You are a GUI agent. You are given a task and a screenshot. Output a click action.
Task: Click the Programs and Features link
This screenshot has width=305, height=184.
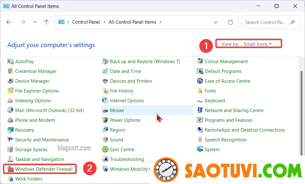(229, 120)
